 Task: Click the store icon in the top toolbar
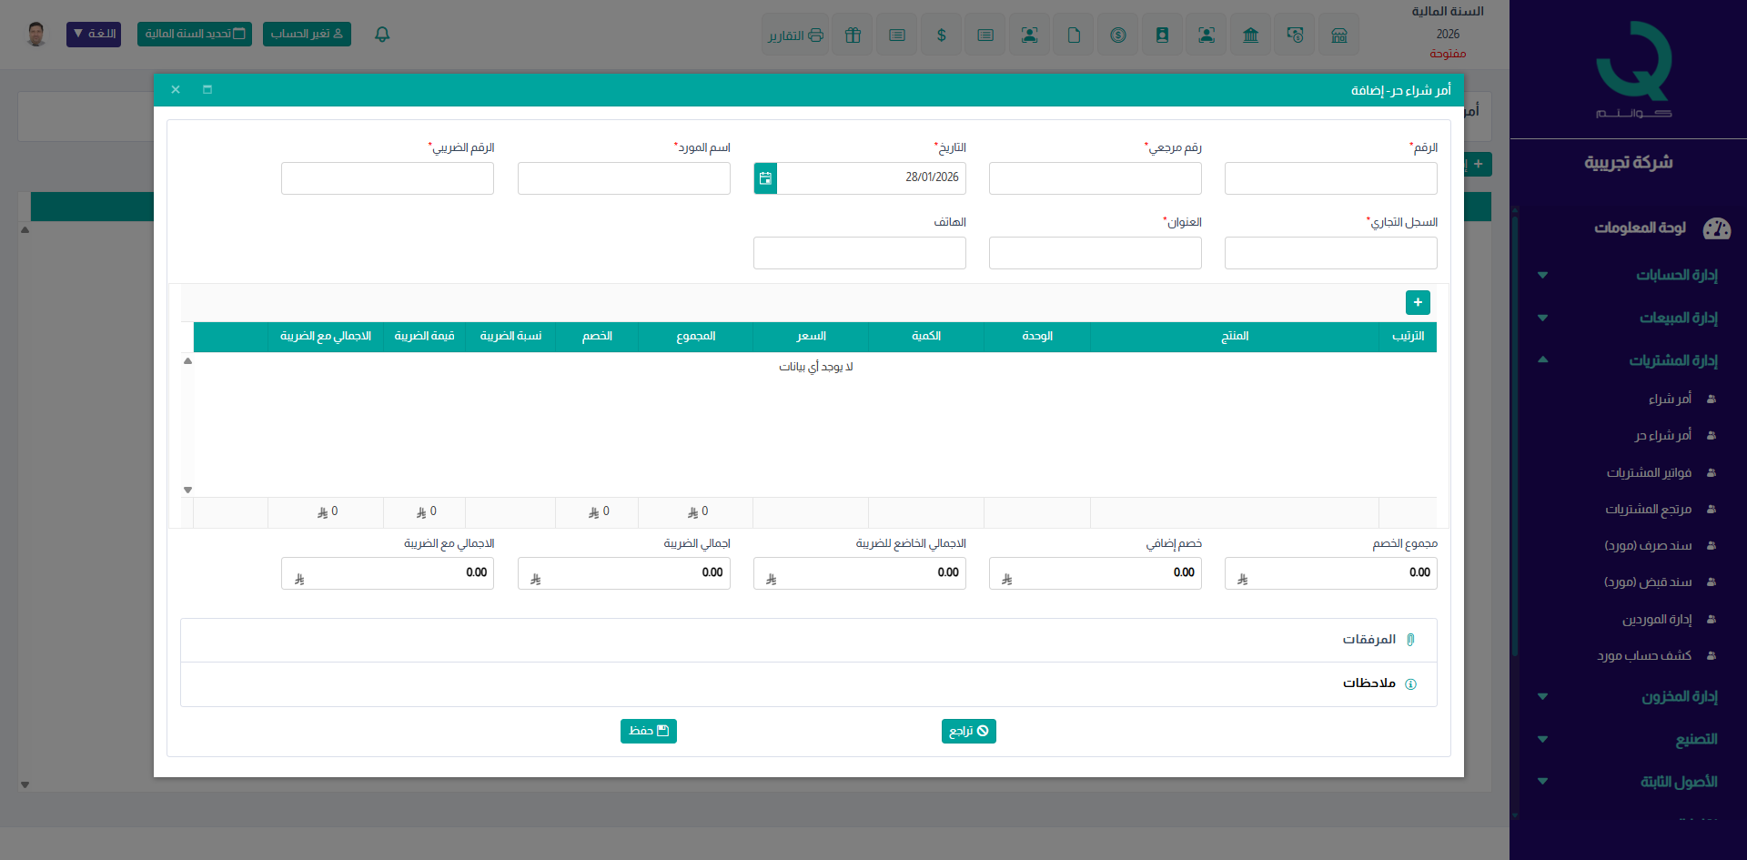tap(1338, 35)
